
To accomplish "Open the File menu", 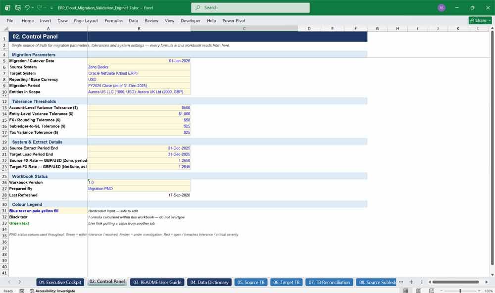I will [x=10, y=20].
